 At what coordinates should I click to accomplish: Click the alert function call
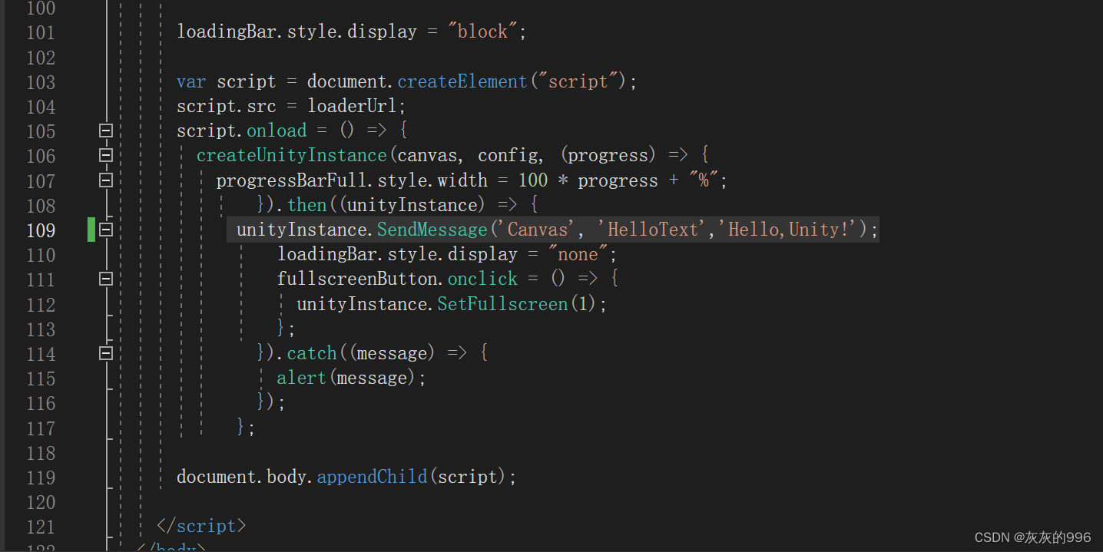301,378
